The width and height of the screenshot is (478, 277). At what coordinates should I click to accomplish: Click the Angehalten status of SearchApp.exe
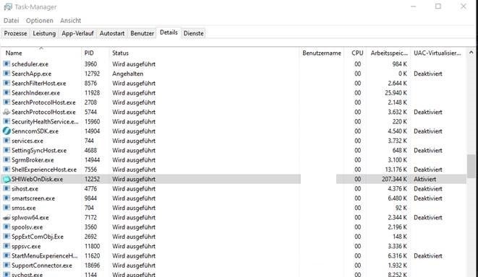[x=127, y=74]
